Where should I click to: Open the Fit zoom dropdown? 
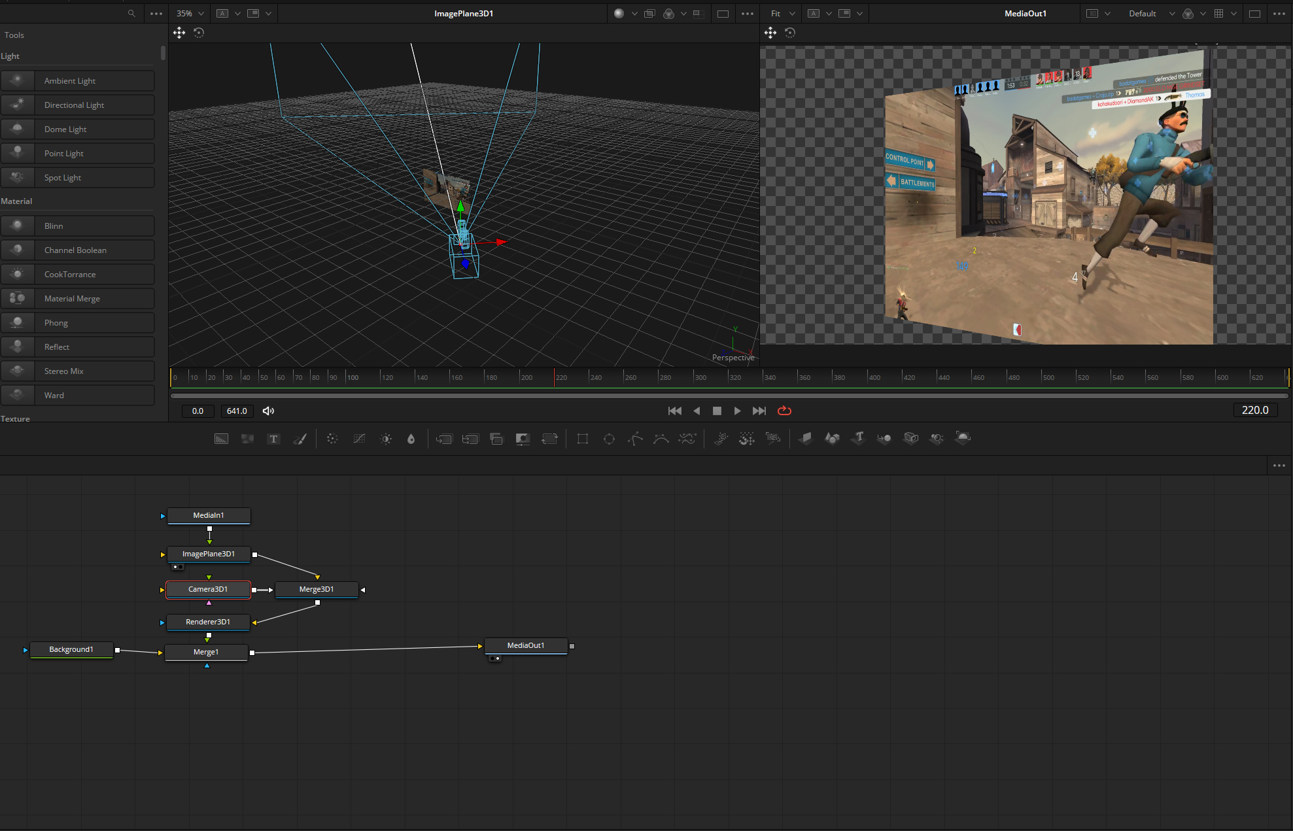[x=782, y=13]
